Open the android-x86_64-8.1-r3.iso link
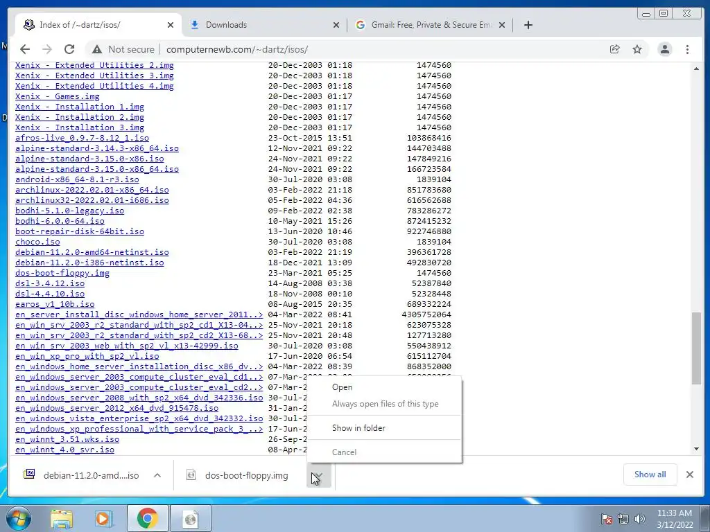Image resolution: width=710 pixels, height=532 pixels. [77, 179]
